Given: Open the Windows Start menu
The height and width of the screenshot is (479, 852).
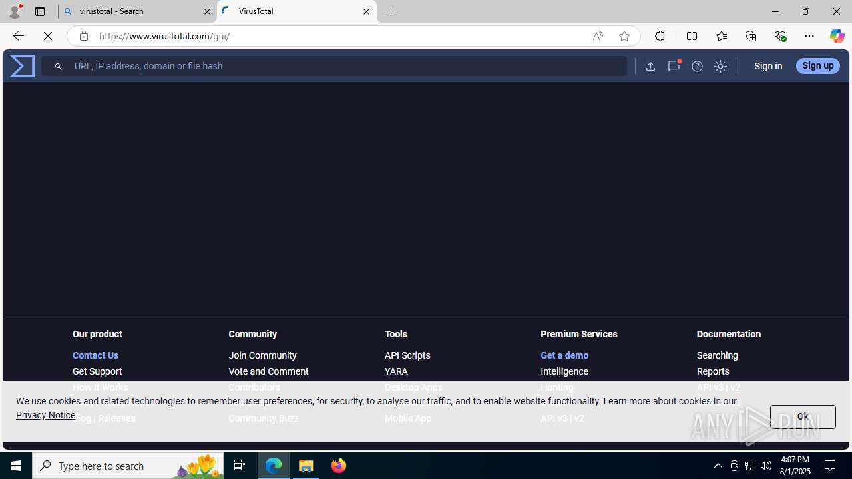Looking at the screenshot, I should click(x=16, y=466).
